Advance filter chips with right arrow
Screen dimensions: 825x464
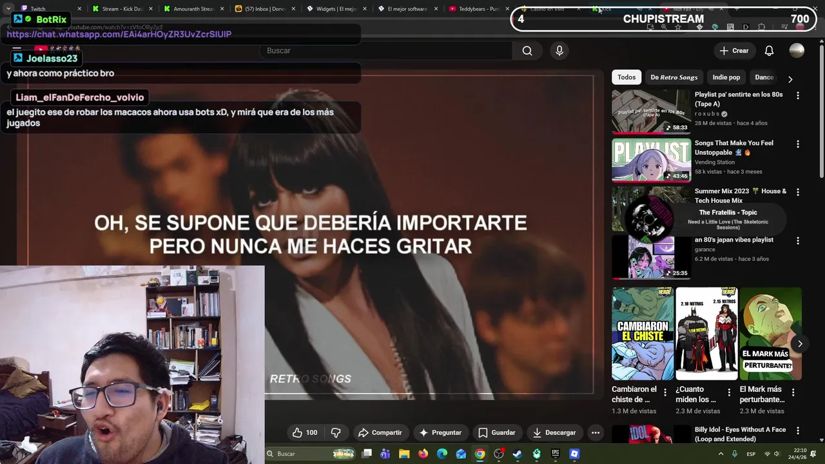pyautogui.click(x=790, y=79)
